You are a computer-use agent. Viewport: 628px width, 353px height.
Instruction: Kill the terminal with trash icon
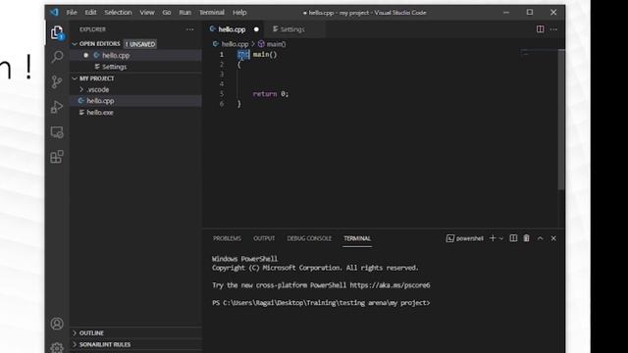click(x=526, y=238)
